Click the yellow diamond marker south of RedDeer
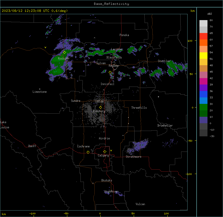 pos(110,72)
